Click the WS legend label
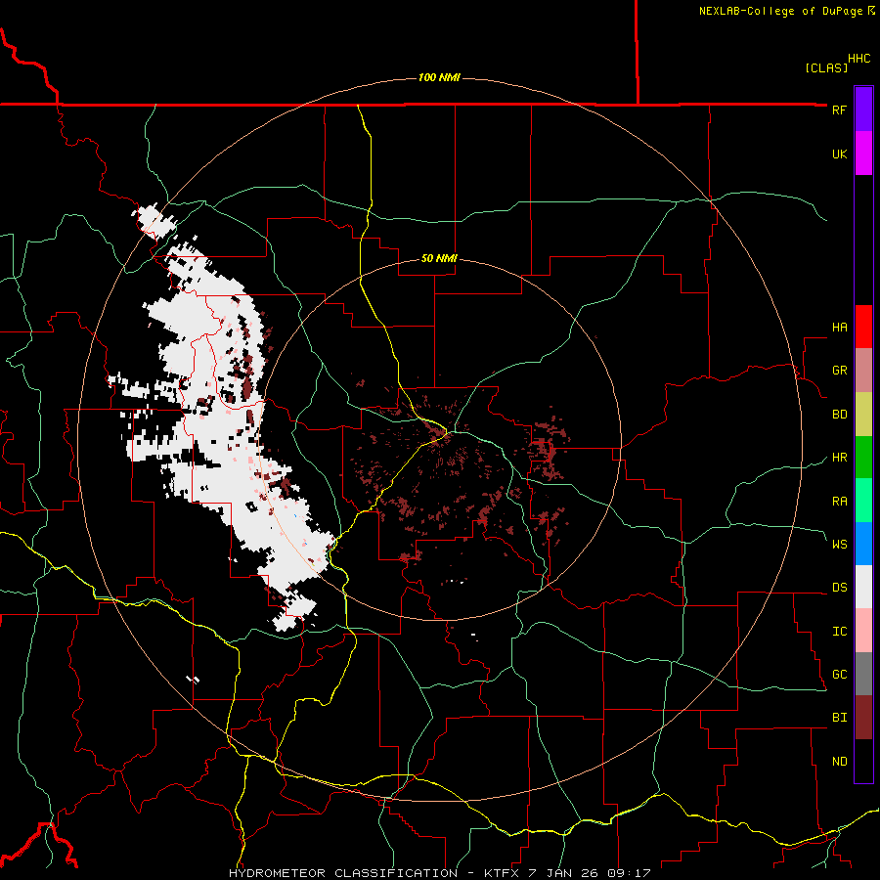Viewport: 880px width, 880px height. point(839,544)
